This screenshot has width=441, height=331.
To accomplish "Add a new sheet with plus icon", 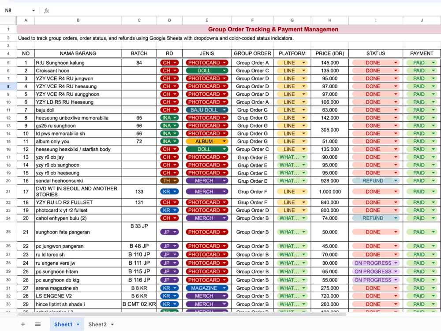I will click(23, 324).
